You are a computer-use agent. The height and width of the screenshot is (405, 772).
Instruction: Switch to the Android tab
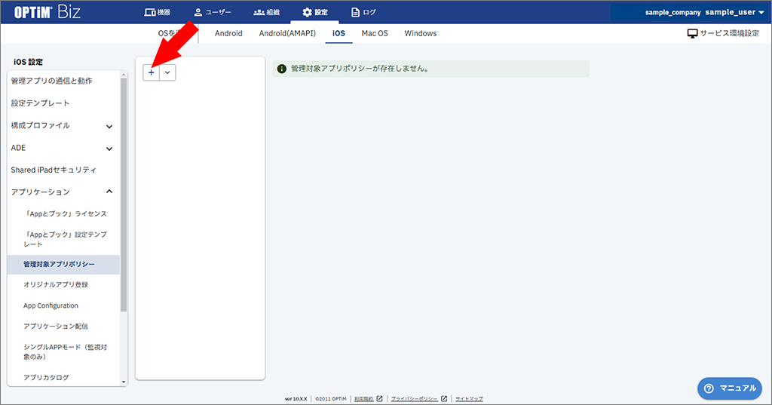click(x=228, y=33)
